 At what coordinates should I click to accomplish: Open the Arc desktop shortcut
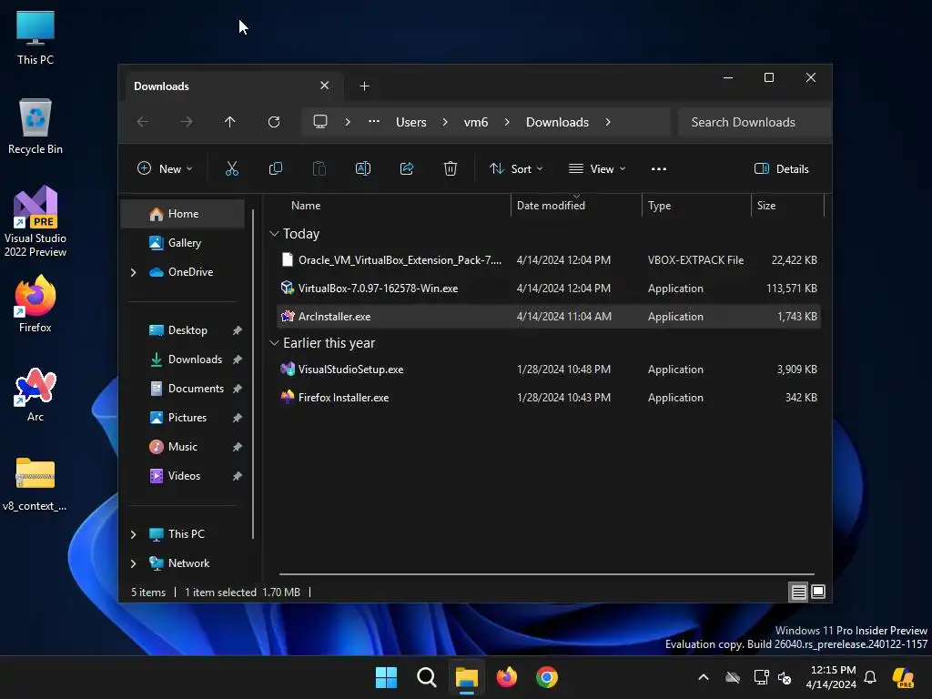(x=35, y=394)
